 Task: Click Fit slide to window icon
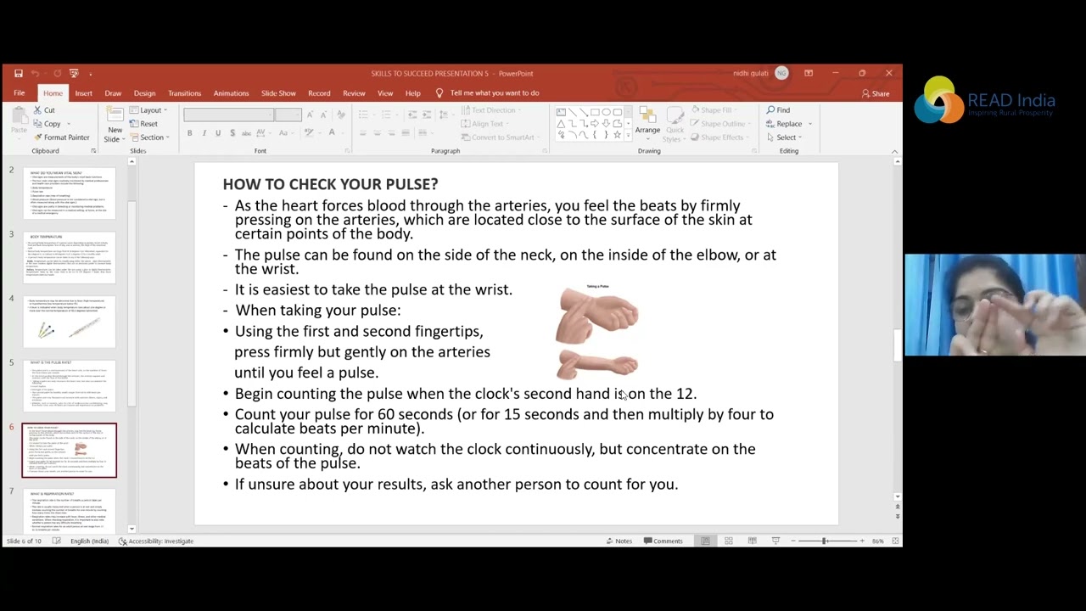895,541
